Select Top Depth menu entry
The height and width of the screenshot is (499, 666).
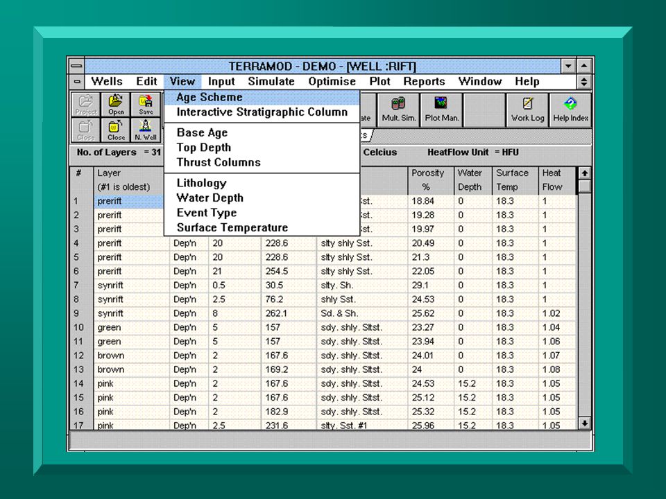click(262, 147)
